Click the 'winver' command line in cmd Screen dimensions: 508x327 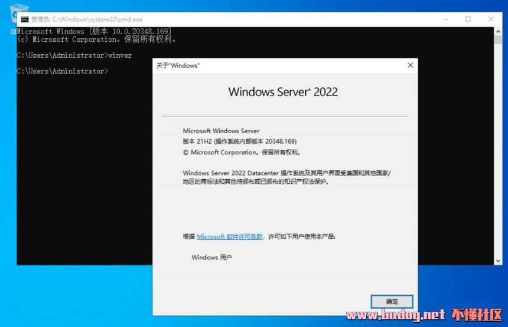[74, 55]
